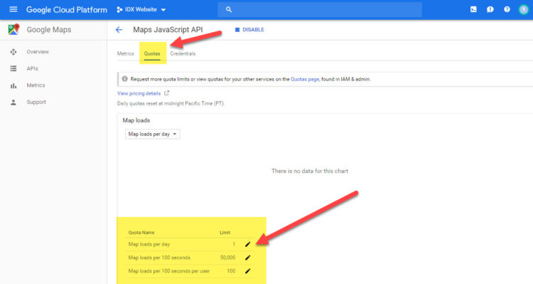Activate Cloud Shell icon
The height and width of the screenshot is (284, 533).
tap(473, 9)
